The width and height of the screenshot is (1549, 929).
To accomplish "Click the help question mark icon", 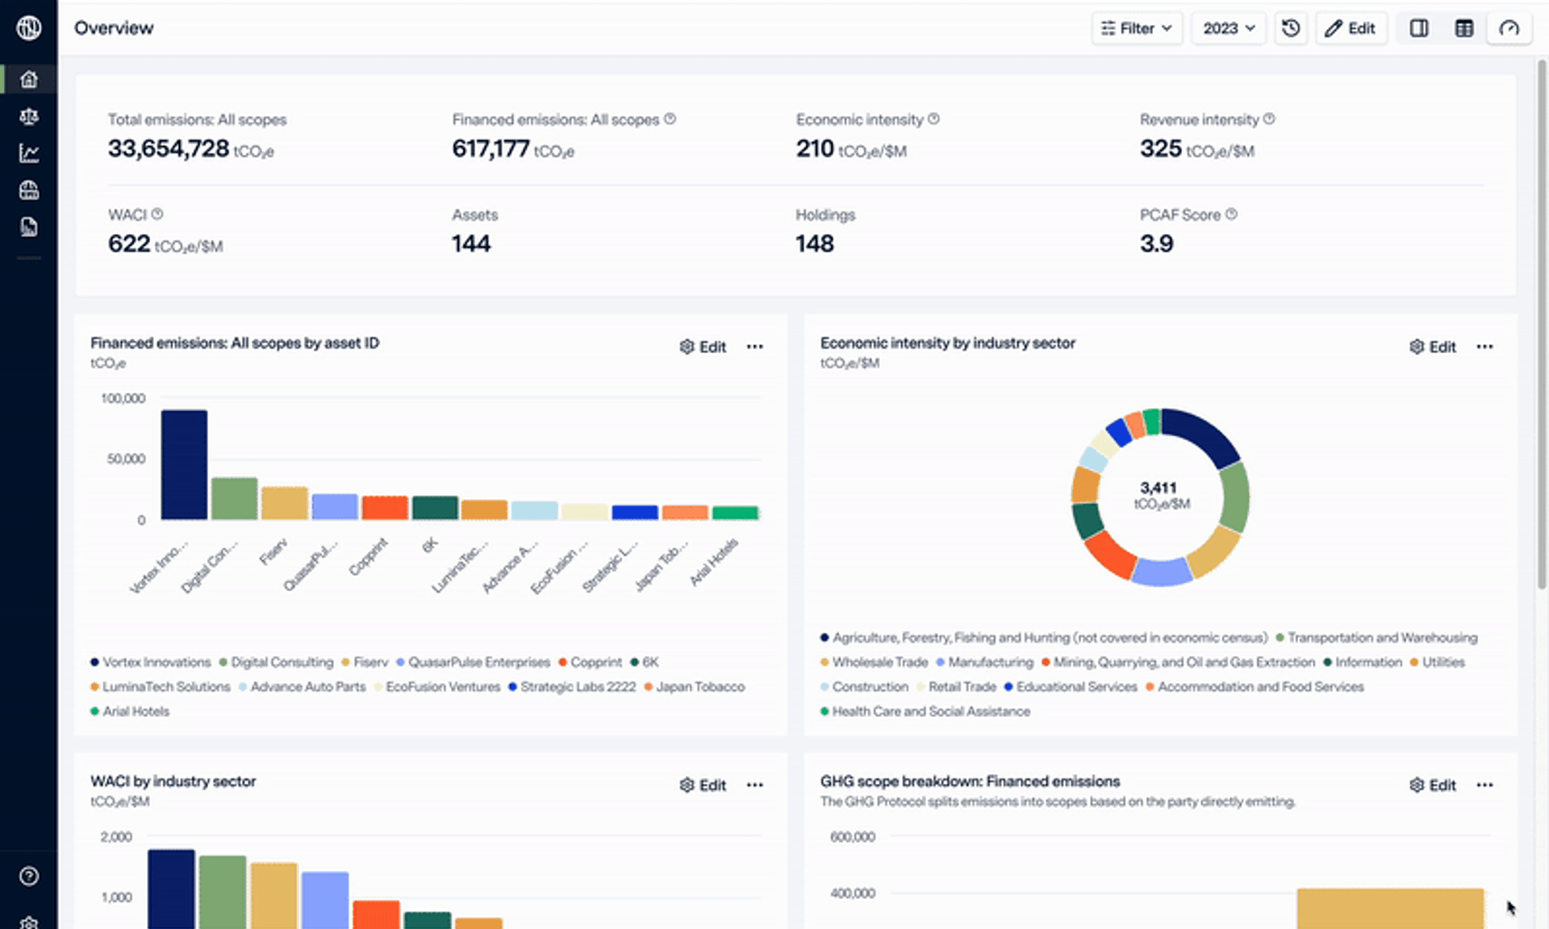I will pyautogui.click(x=29, y=876).
